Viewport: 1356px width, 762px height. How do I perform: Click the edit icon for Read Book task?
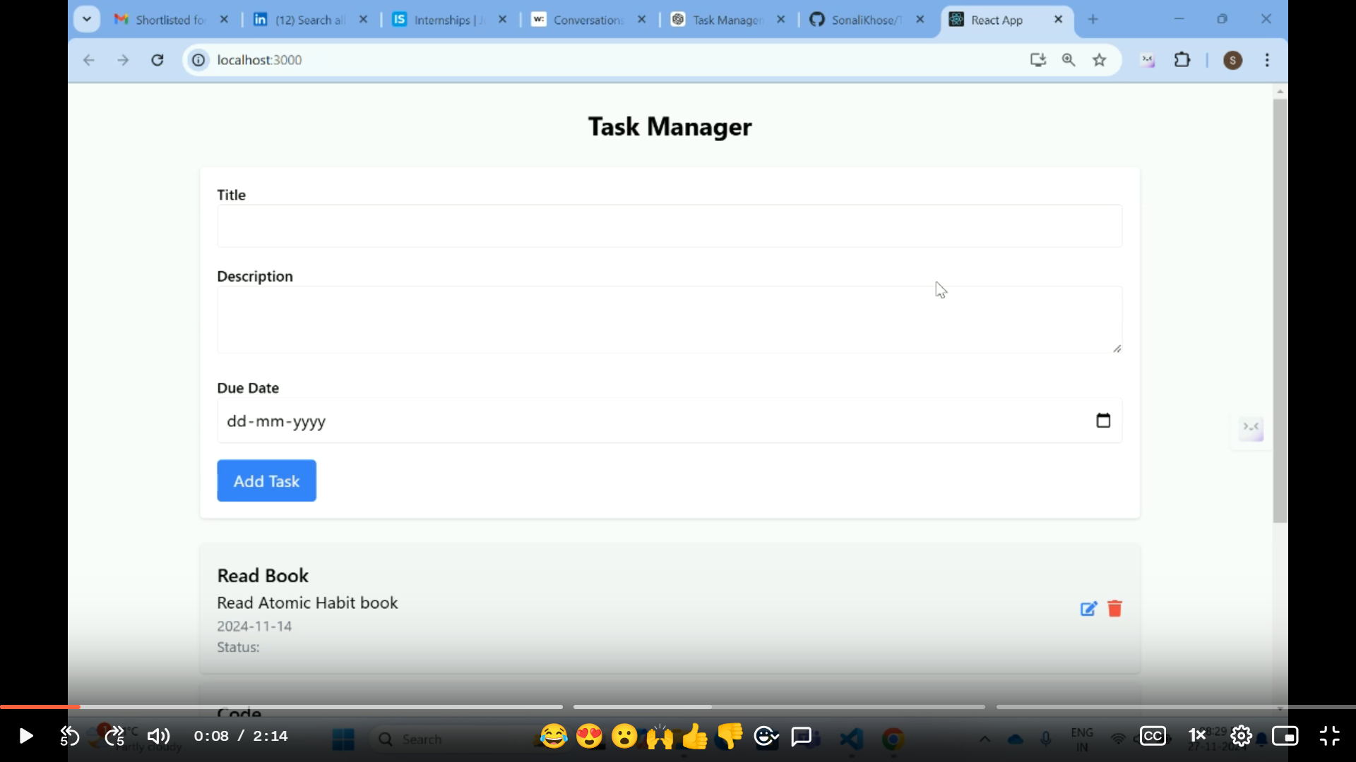pos(1088,609)
